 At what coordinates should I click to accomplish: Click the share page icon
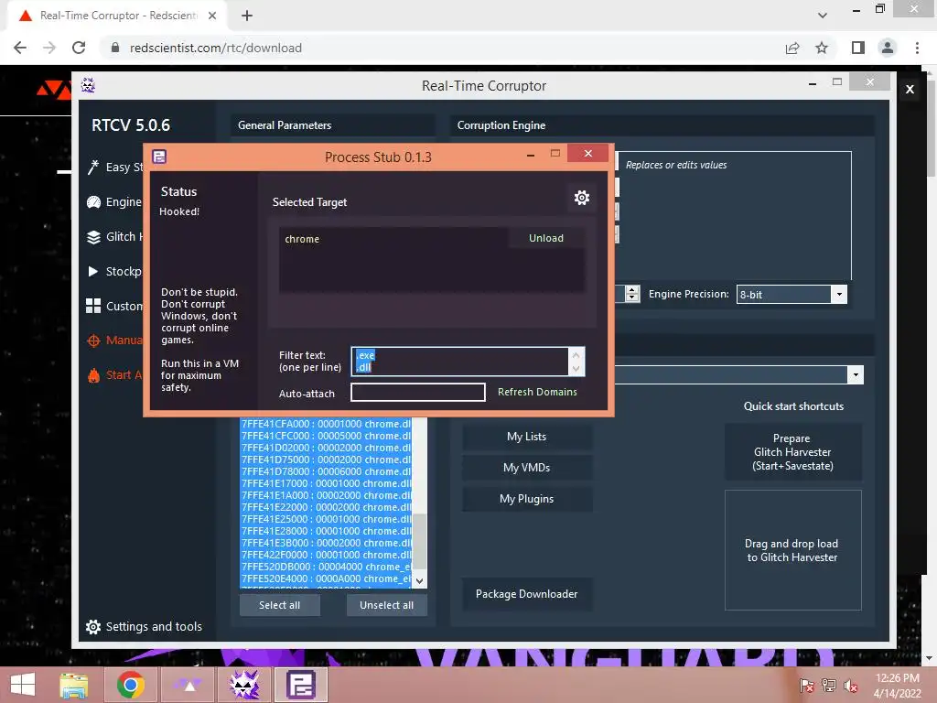coord(792,48)
